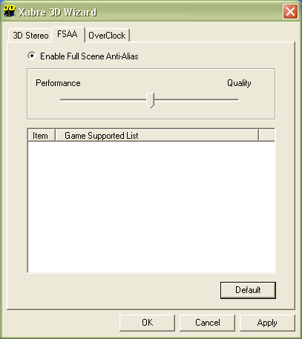Apply the FSAA settings
Screen dimensions: 302x339
click(267, 323)
